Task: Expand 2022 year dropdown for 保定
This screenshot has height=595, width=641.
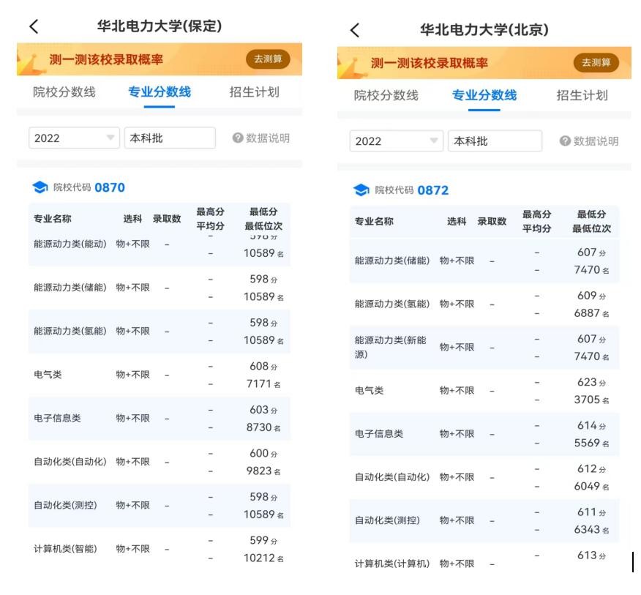Action: tap(74, 138)
